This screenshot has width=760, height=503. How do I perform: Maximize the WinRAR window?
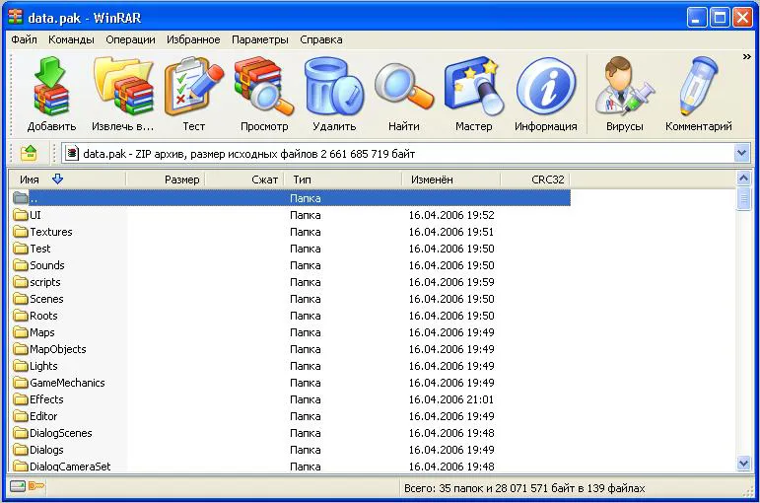tap(720, 18)
